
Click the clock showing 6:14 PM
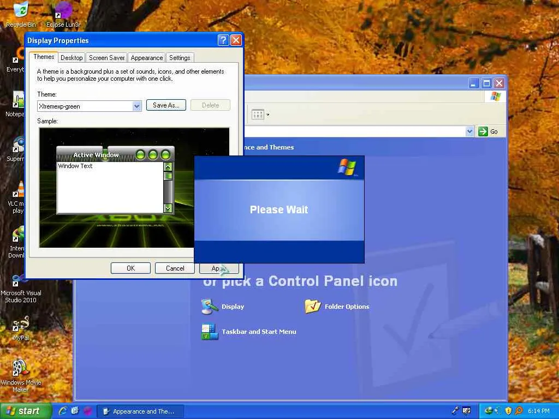click(x=538, y=411)
